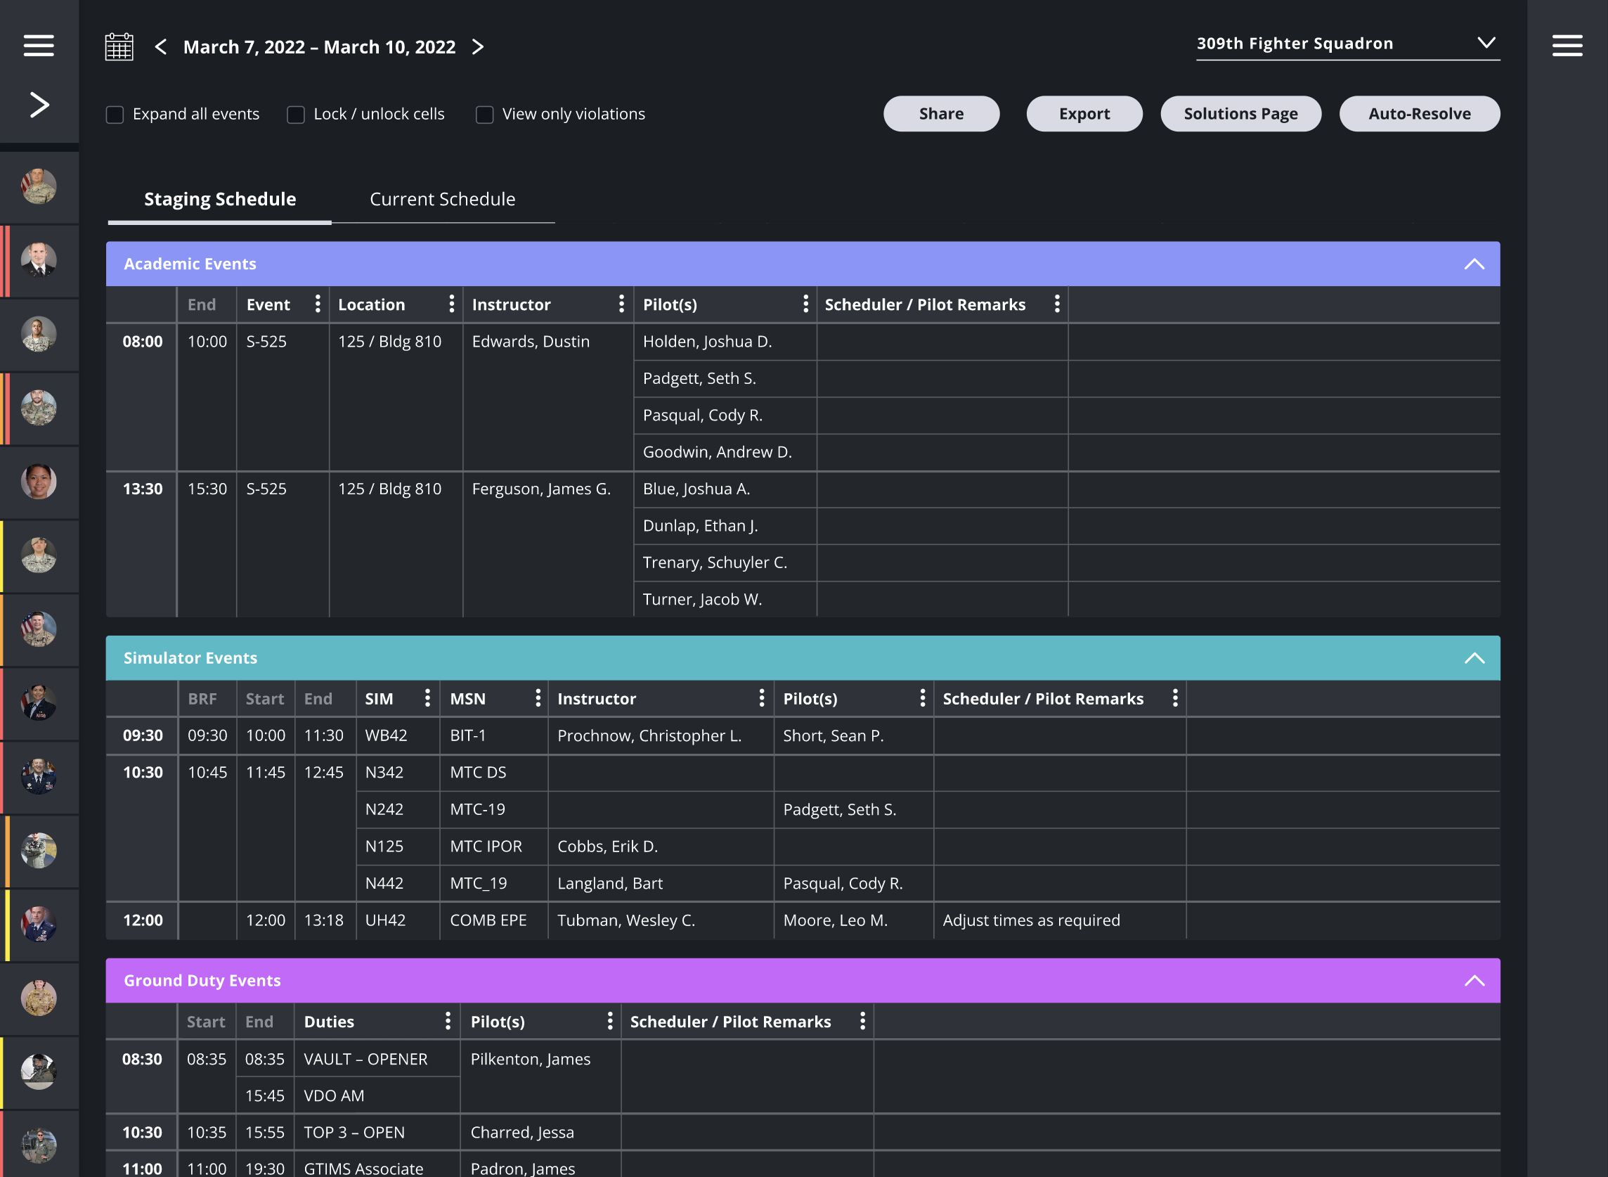Toggle Lock / unlock cells checkbox
The height and width of the screenshot is (1177, 1608).
pyautogui.click(x=296, y=114)
